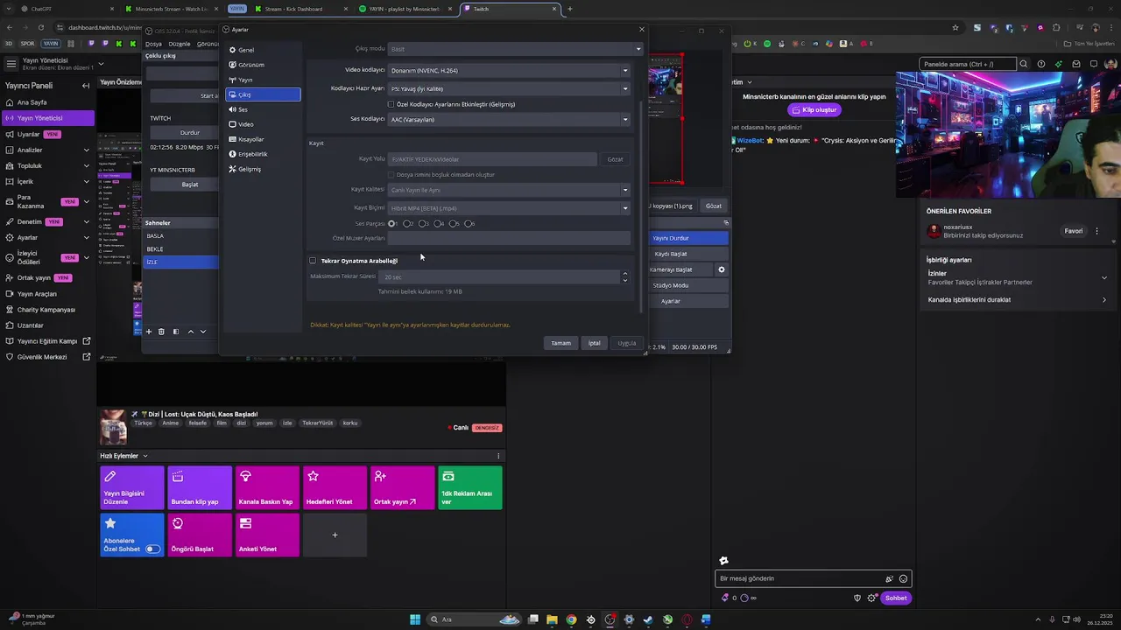
Task: Switch to the Spotify playlist tab
Action: click(x=405, y=9)
